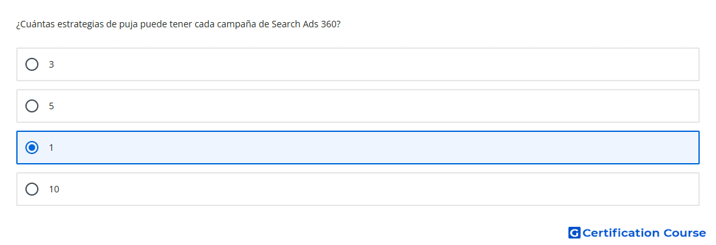Click the question text about estrategias de puja
716x245 pixels.
click(x=178, y=25)
